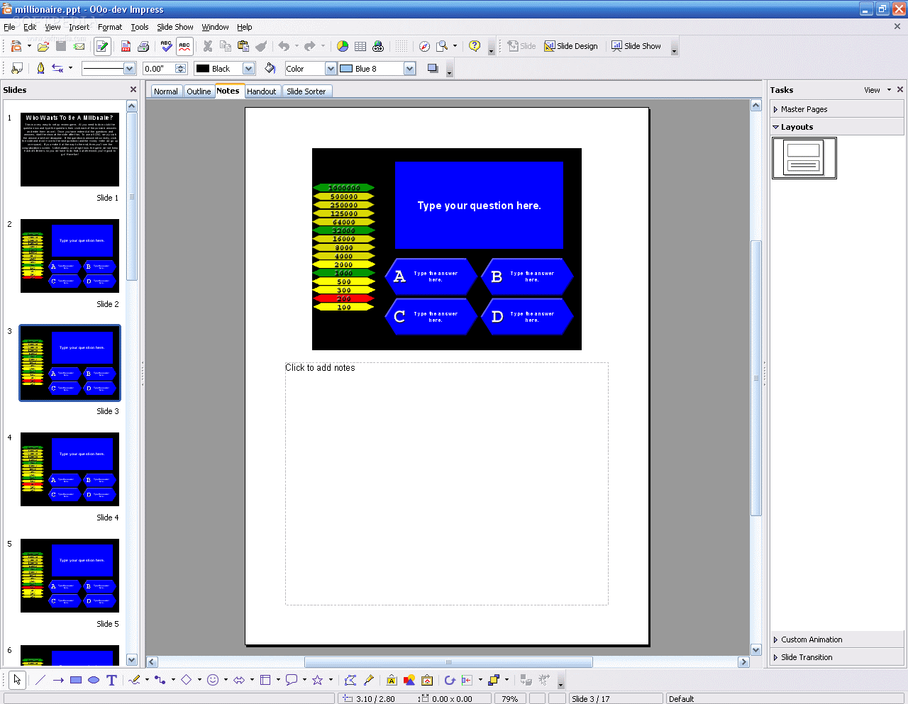
Task: Open the Line dialog pen icon
Action: point(40,68)
